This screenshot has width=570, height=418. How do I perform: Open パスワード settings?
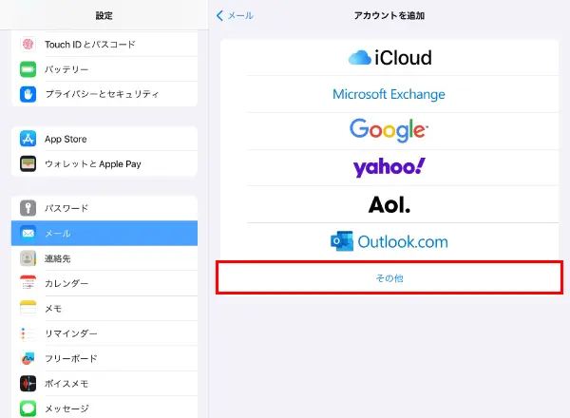click(x=104, y=208)
